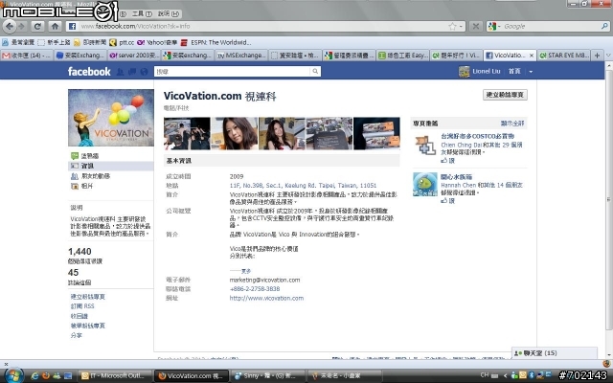
Task: Open bookmark star dropdown arrow
Action: click(x=462, y=26)
